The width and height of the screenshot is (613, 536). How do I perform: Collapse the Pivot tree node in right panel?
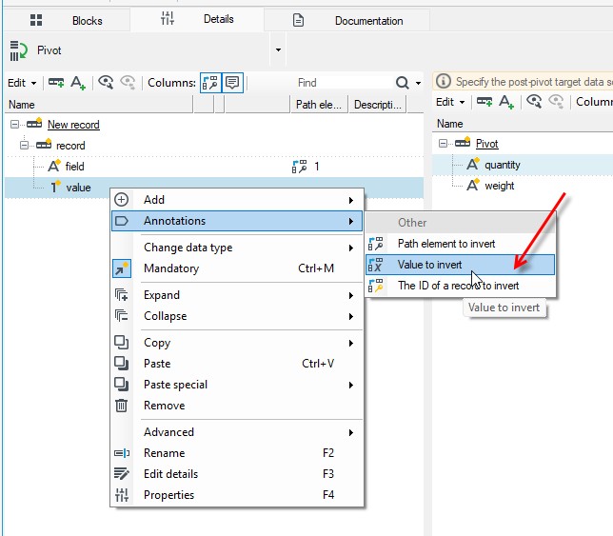tap(443, 144)
